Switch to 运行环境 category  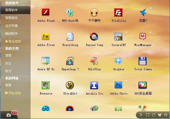point(11,26)
